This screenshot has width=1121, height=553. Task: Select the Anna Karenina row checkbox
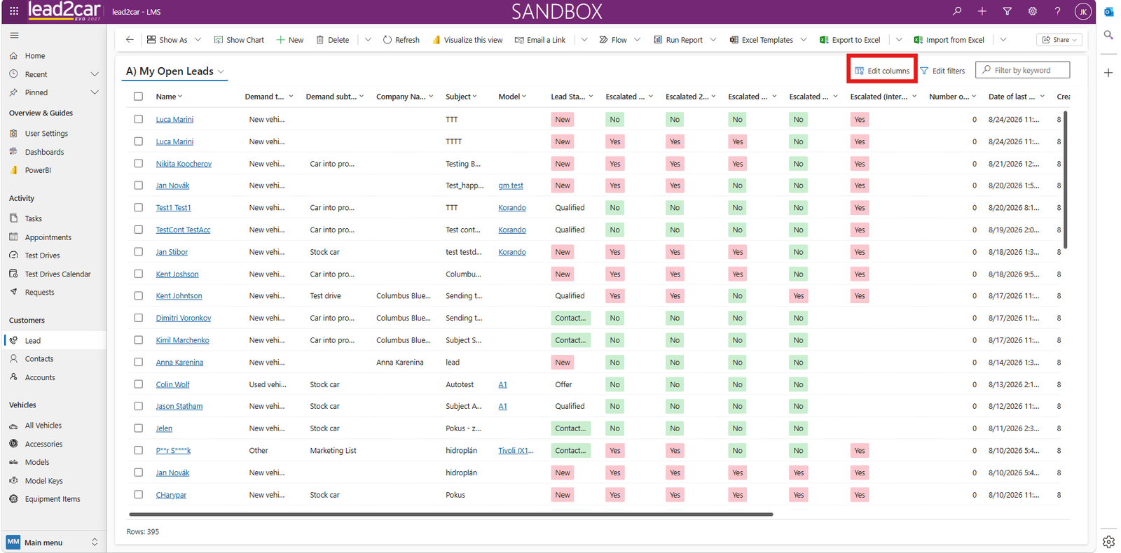pyautogui.click(x=138, y=362)
